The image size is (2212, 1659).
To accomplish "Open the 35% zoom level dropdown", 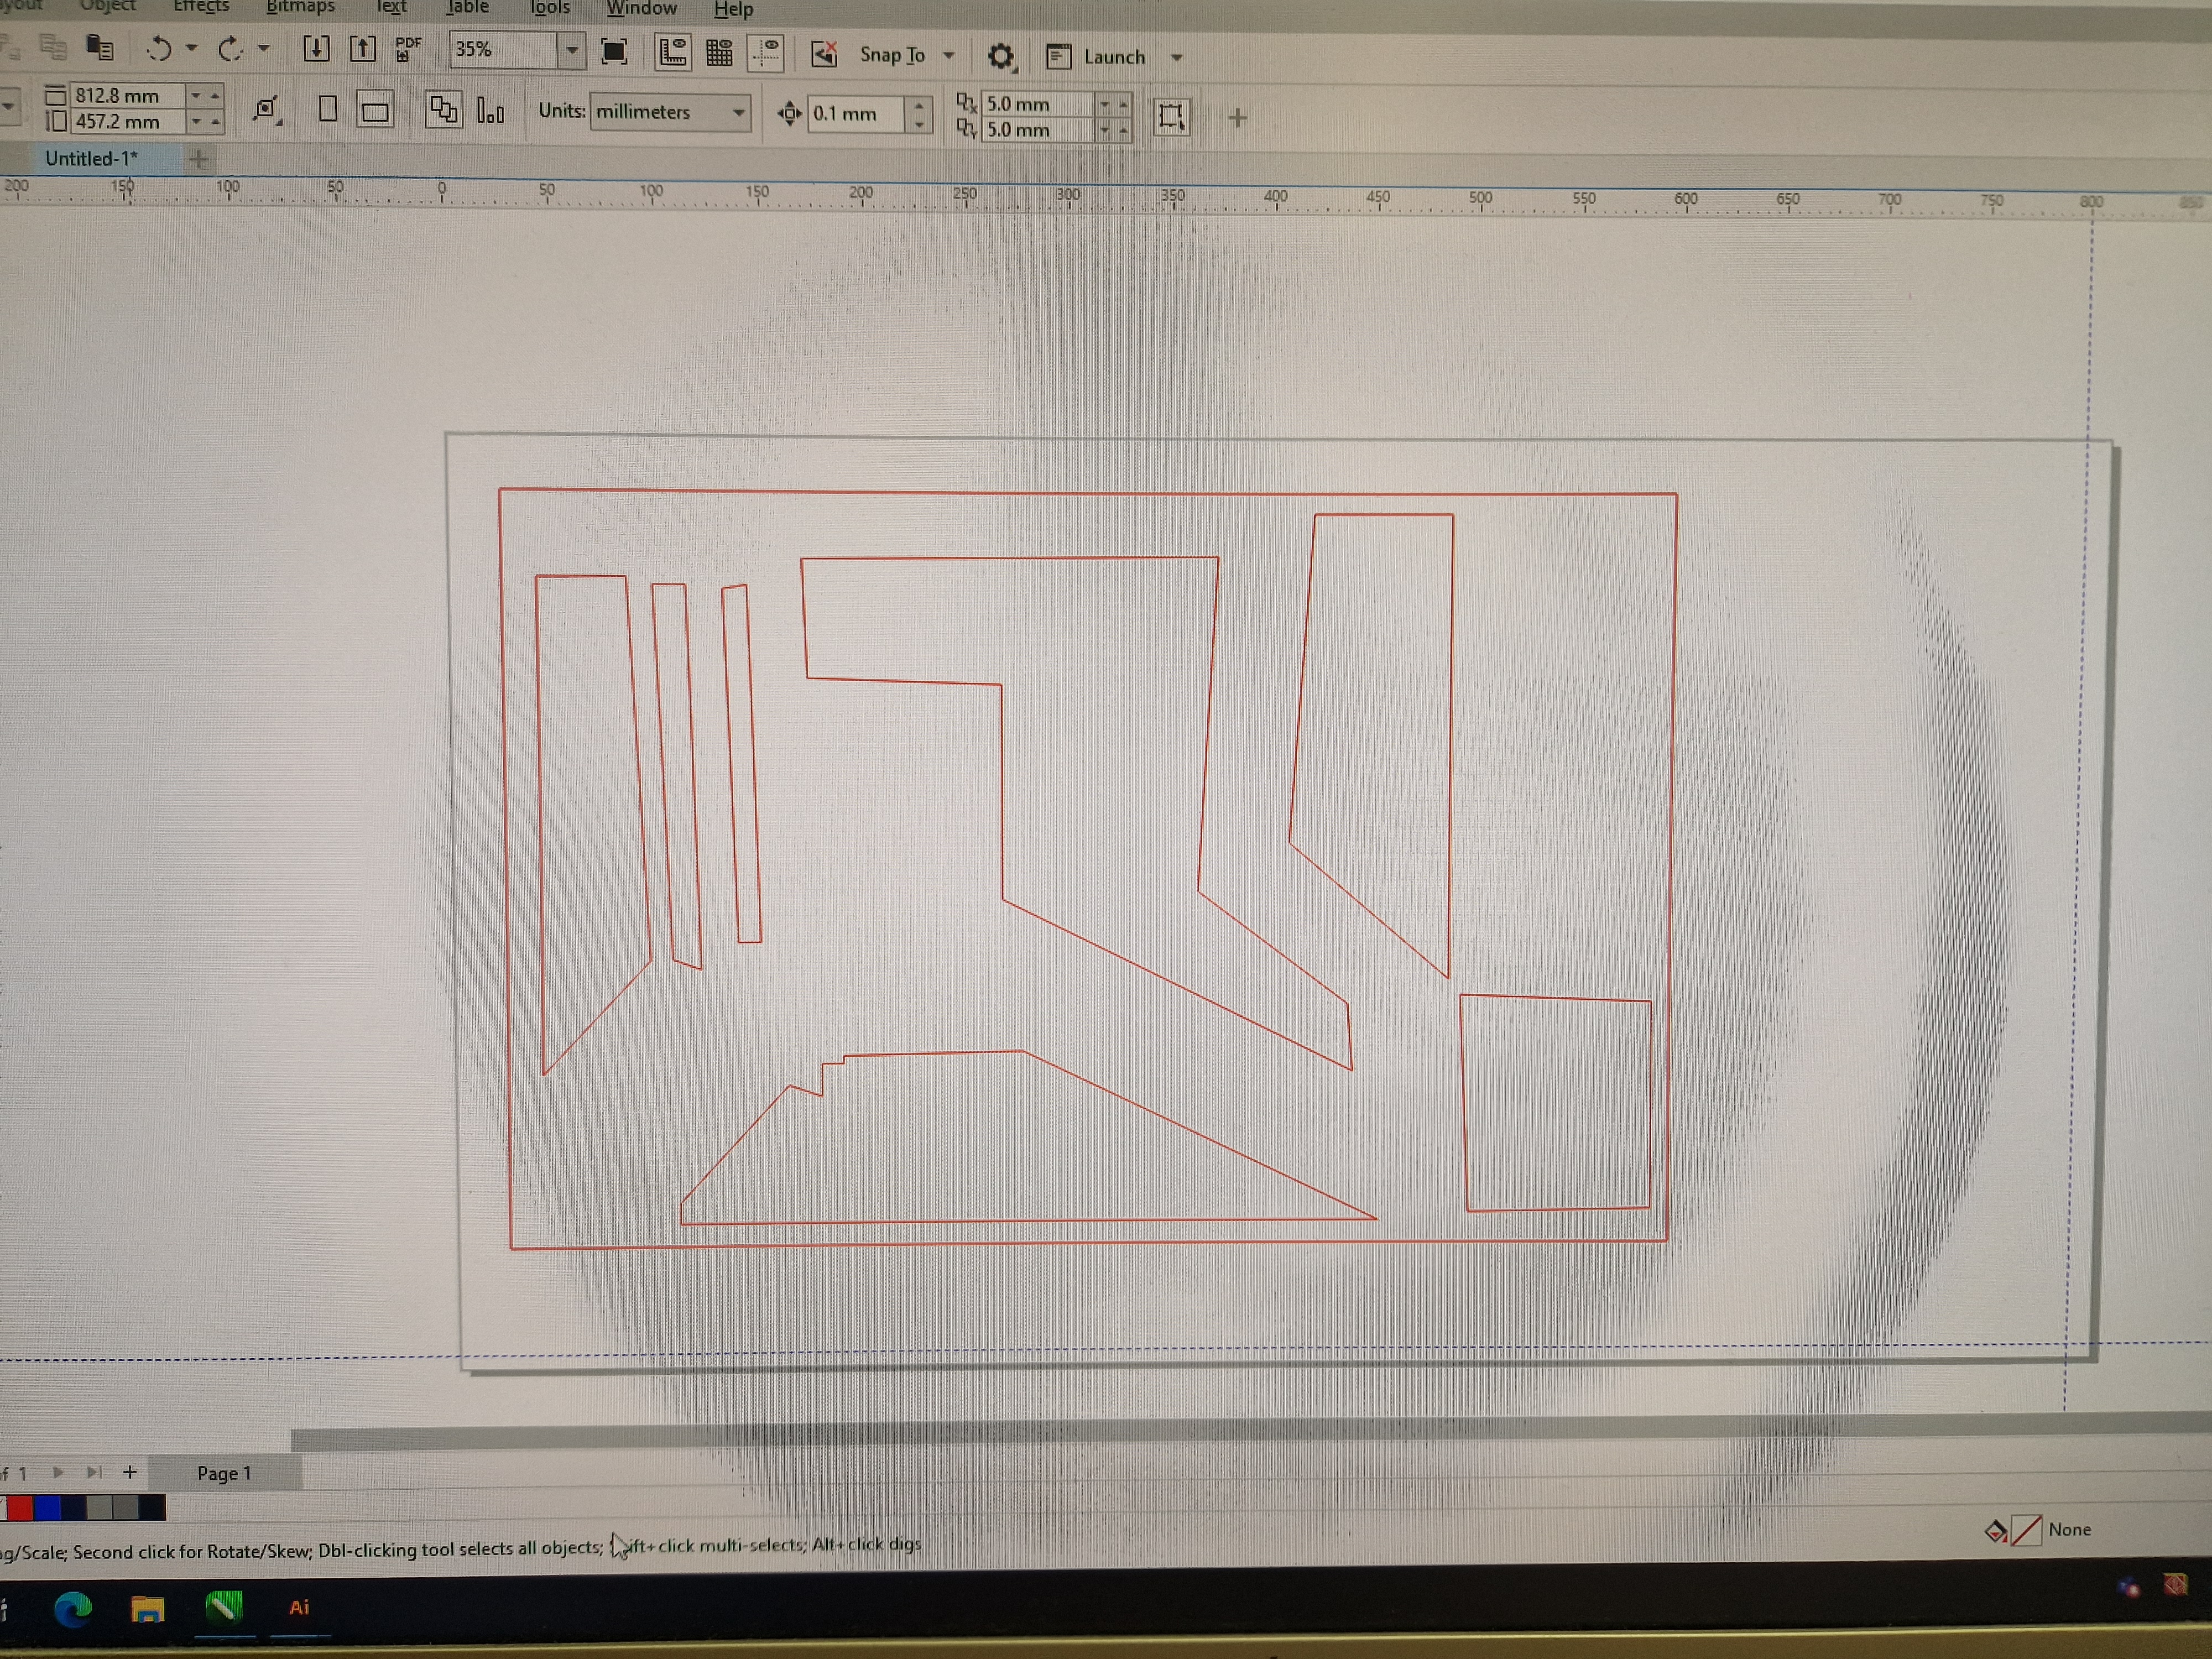I will pos(572,50).
